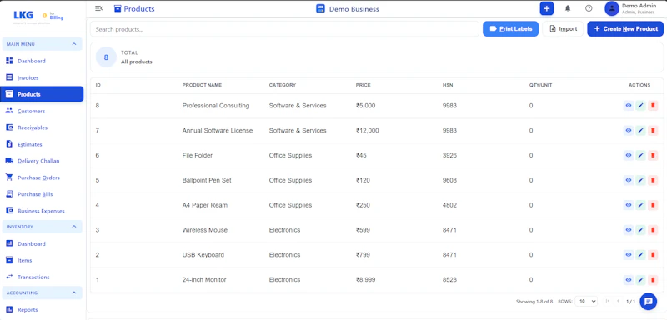667x320 pixels.
Task: Delete Annual Software License with trash icon
Action: (653, 131)
